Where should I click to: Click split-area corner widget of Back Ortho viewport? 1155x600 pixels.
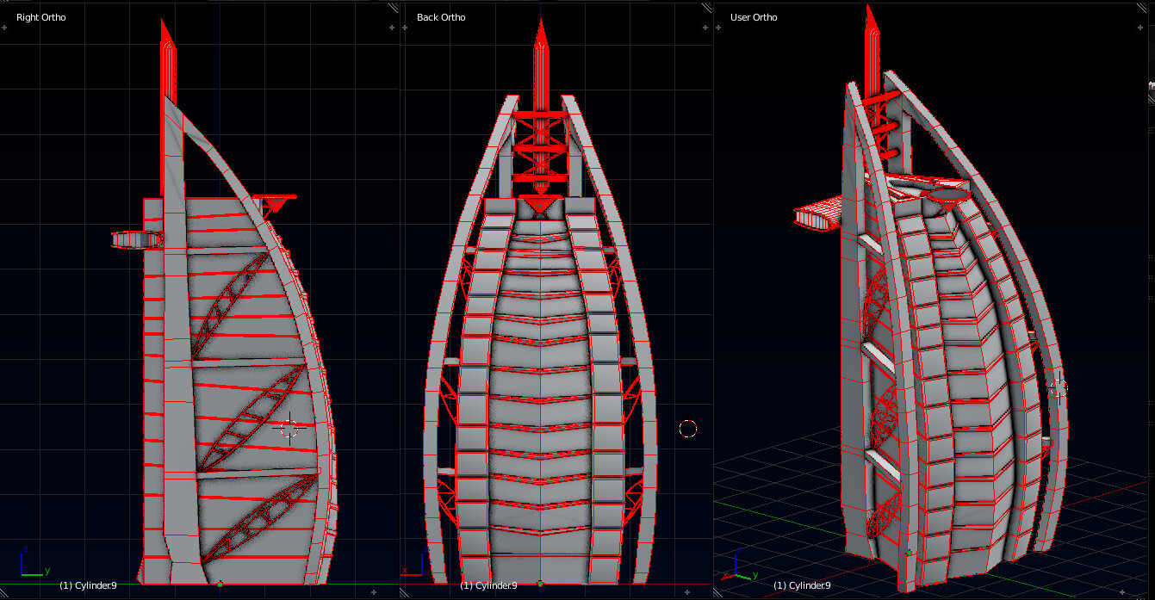(x=707, y=8)
